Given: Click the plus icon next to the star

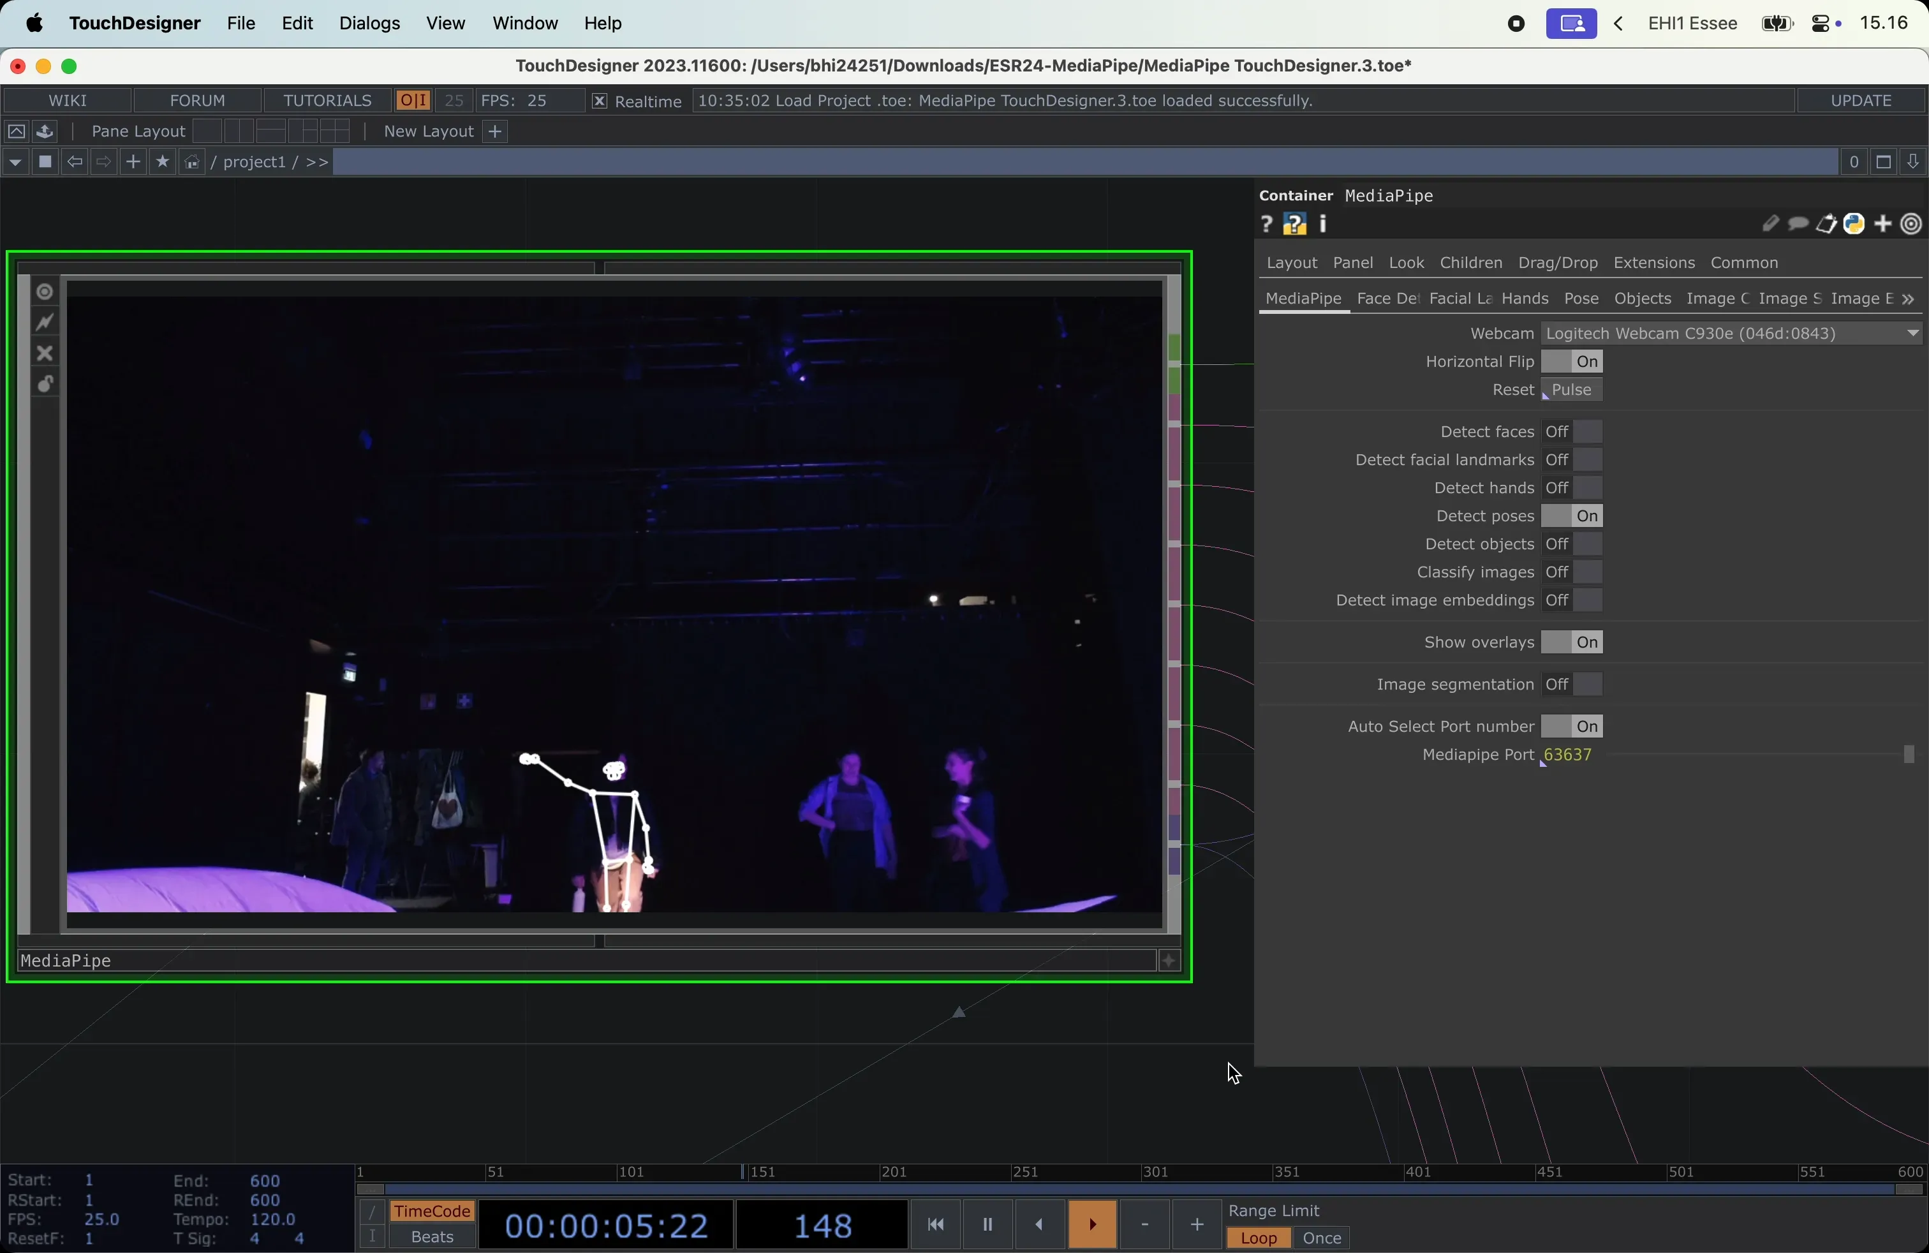Looking at the screenshot, I should pos(134,162).
